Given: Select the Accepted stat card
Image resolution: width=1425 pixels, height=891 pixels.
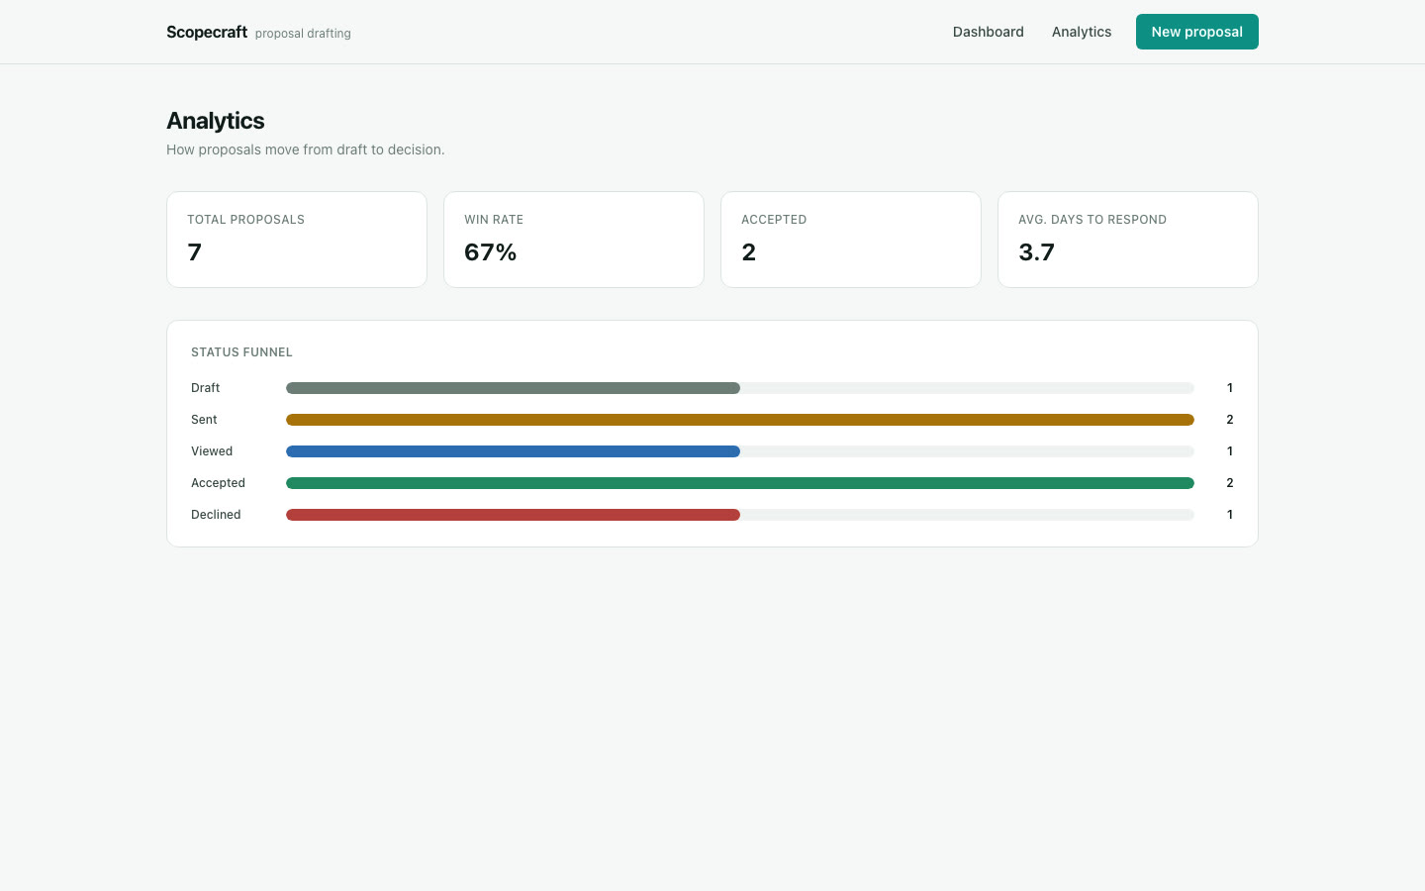Looking at the screenshot, I should coord(851,240).
